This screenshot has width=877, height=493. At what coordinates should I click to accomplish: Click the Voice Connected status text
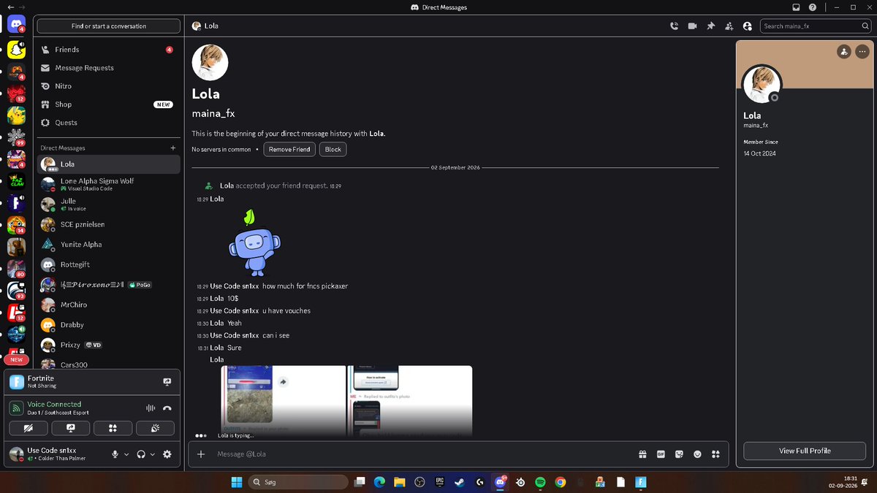click(54, 404)
